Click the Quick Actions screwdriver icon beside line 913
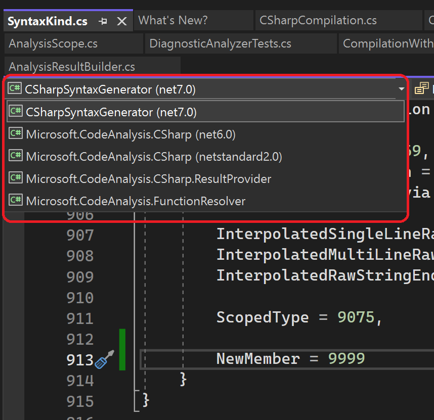Image resolution: width=434 pixels, height=420 pixels. pyautogui.click(x=103, y=361)
